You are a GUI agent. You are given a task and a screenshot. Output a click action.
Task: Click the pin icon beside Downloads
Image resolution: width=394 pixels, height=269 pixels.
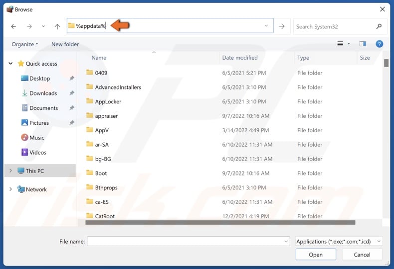[x=72, y=93]
